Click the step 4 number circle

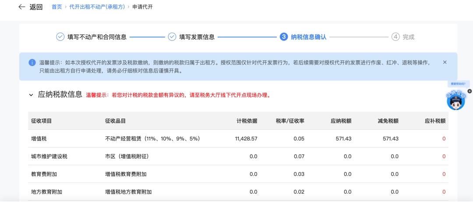[395, 37]
